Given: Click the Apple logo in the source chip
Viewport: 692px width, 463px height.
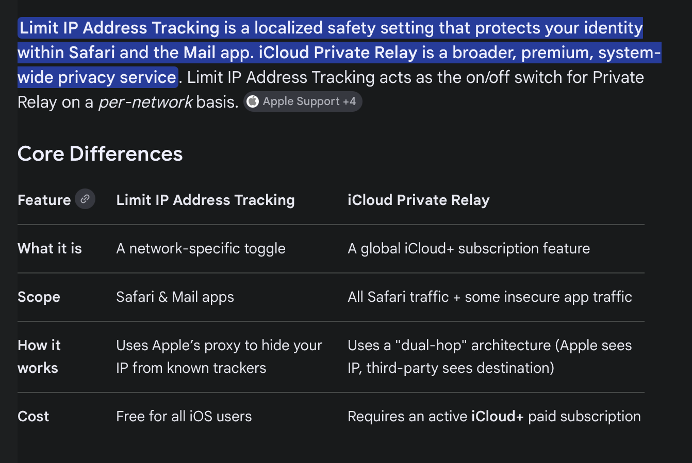Looking at the screenshot, I should click(x=253, y=101).
